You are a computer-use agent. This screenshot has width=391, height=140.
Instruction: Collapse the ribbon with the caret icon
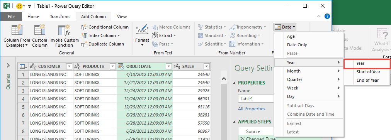(x=318, y=17)
